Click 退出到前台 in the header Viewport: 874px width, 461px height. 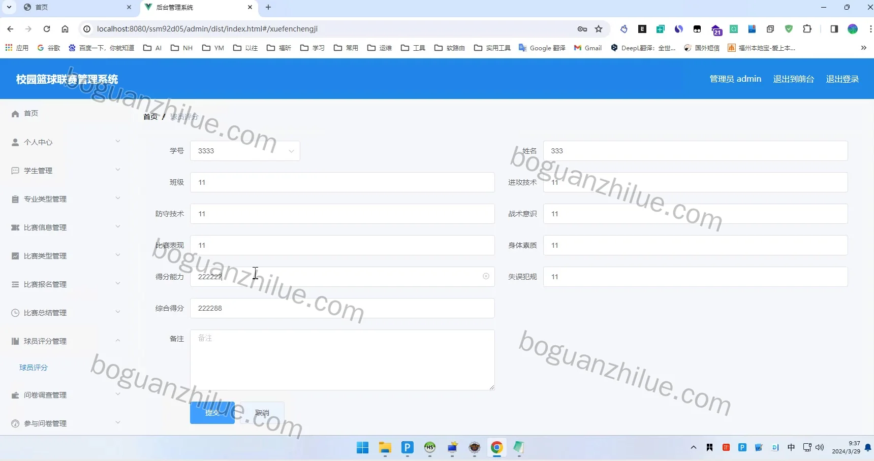coord(793,79)
